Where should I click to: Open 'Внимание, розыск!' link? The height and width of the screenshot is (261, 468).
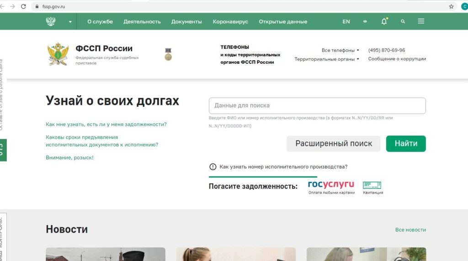[x=69, y=157]
